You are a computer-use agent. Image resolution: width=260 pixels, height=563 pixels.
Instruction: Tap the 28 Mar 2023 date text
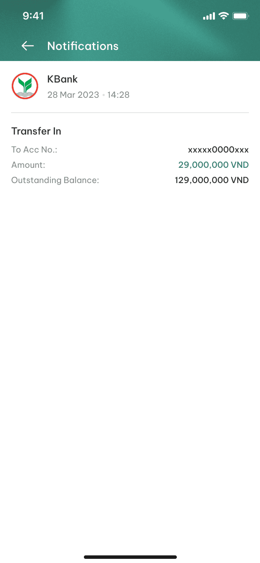click(x=73, y=95)
